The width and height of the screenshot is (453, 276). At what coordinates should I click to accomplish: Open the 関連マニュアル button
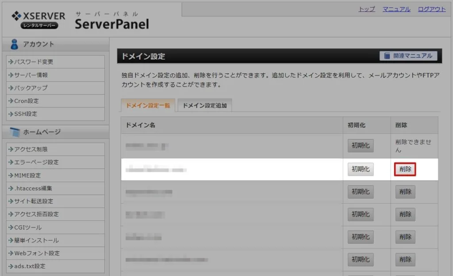point(408,56)
